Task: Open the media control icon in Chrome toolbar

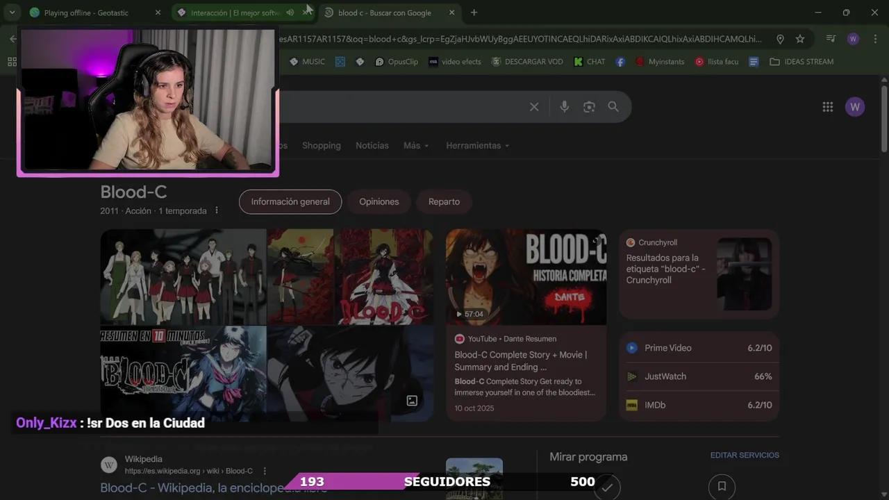Action: pyautogui.click(x=830, y=39)
